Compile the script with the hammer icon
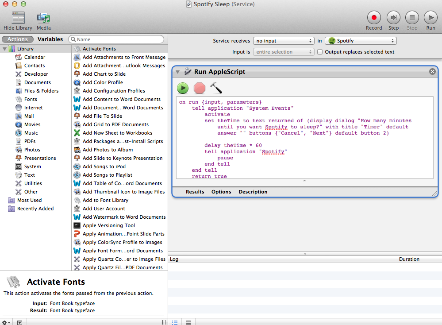 216,88
